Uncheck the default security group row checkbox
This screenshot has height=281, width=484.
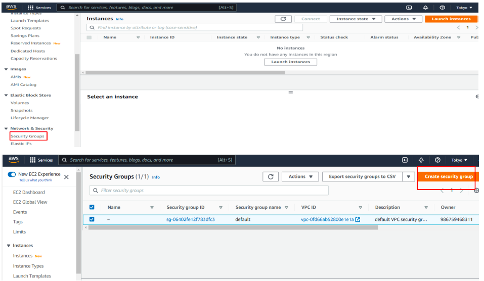click(92, 219)
